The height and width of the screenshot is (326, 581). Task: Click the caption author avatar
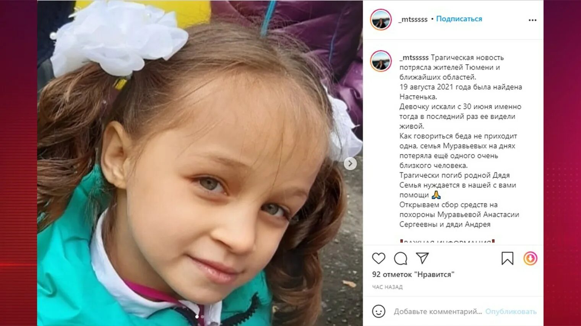[381, 61]
